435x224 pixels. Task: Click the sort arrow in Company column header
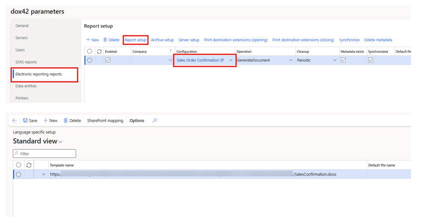171,51
